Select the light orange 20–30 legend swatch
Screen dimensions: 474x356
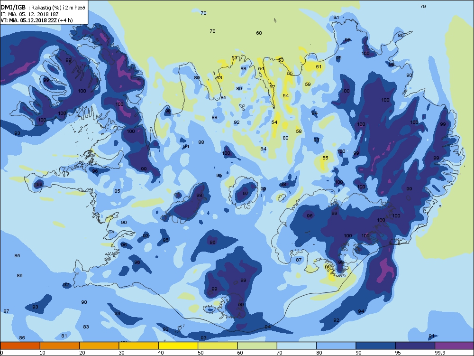point(99,346)
